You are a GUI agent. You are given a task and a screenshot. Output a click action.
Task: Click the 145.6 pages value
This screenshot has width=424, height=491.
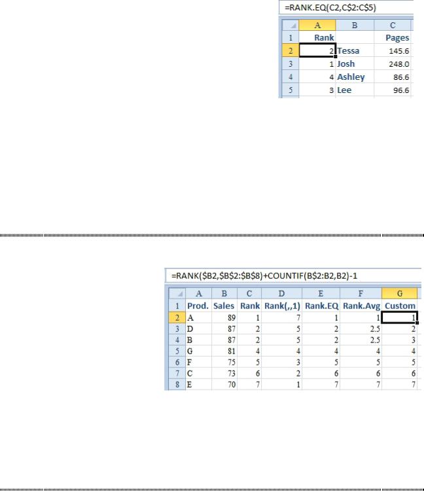click(x=393, y=50)
